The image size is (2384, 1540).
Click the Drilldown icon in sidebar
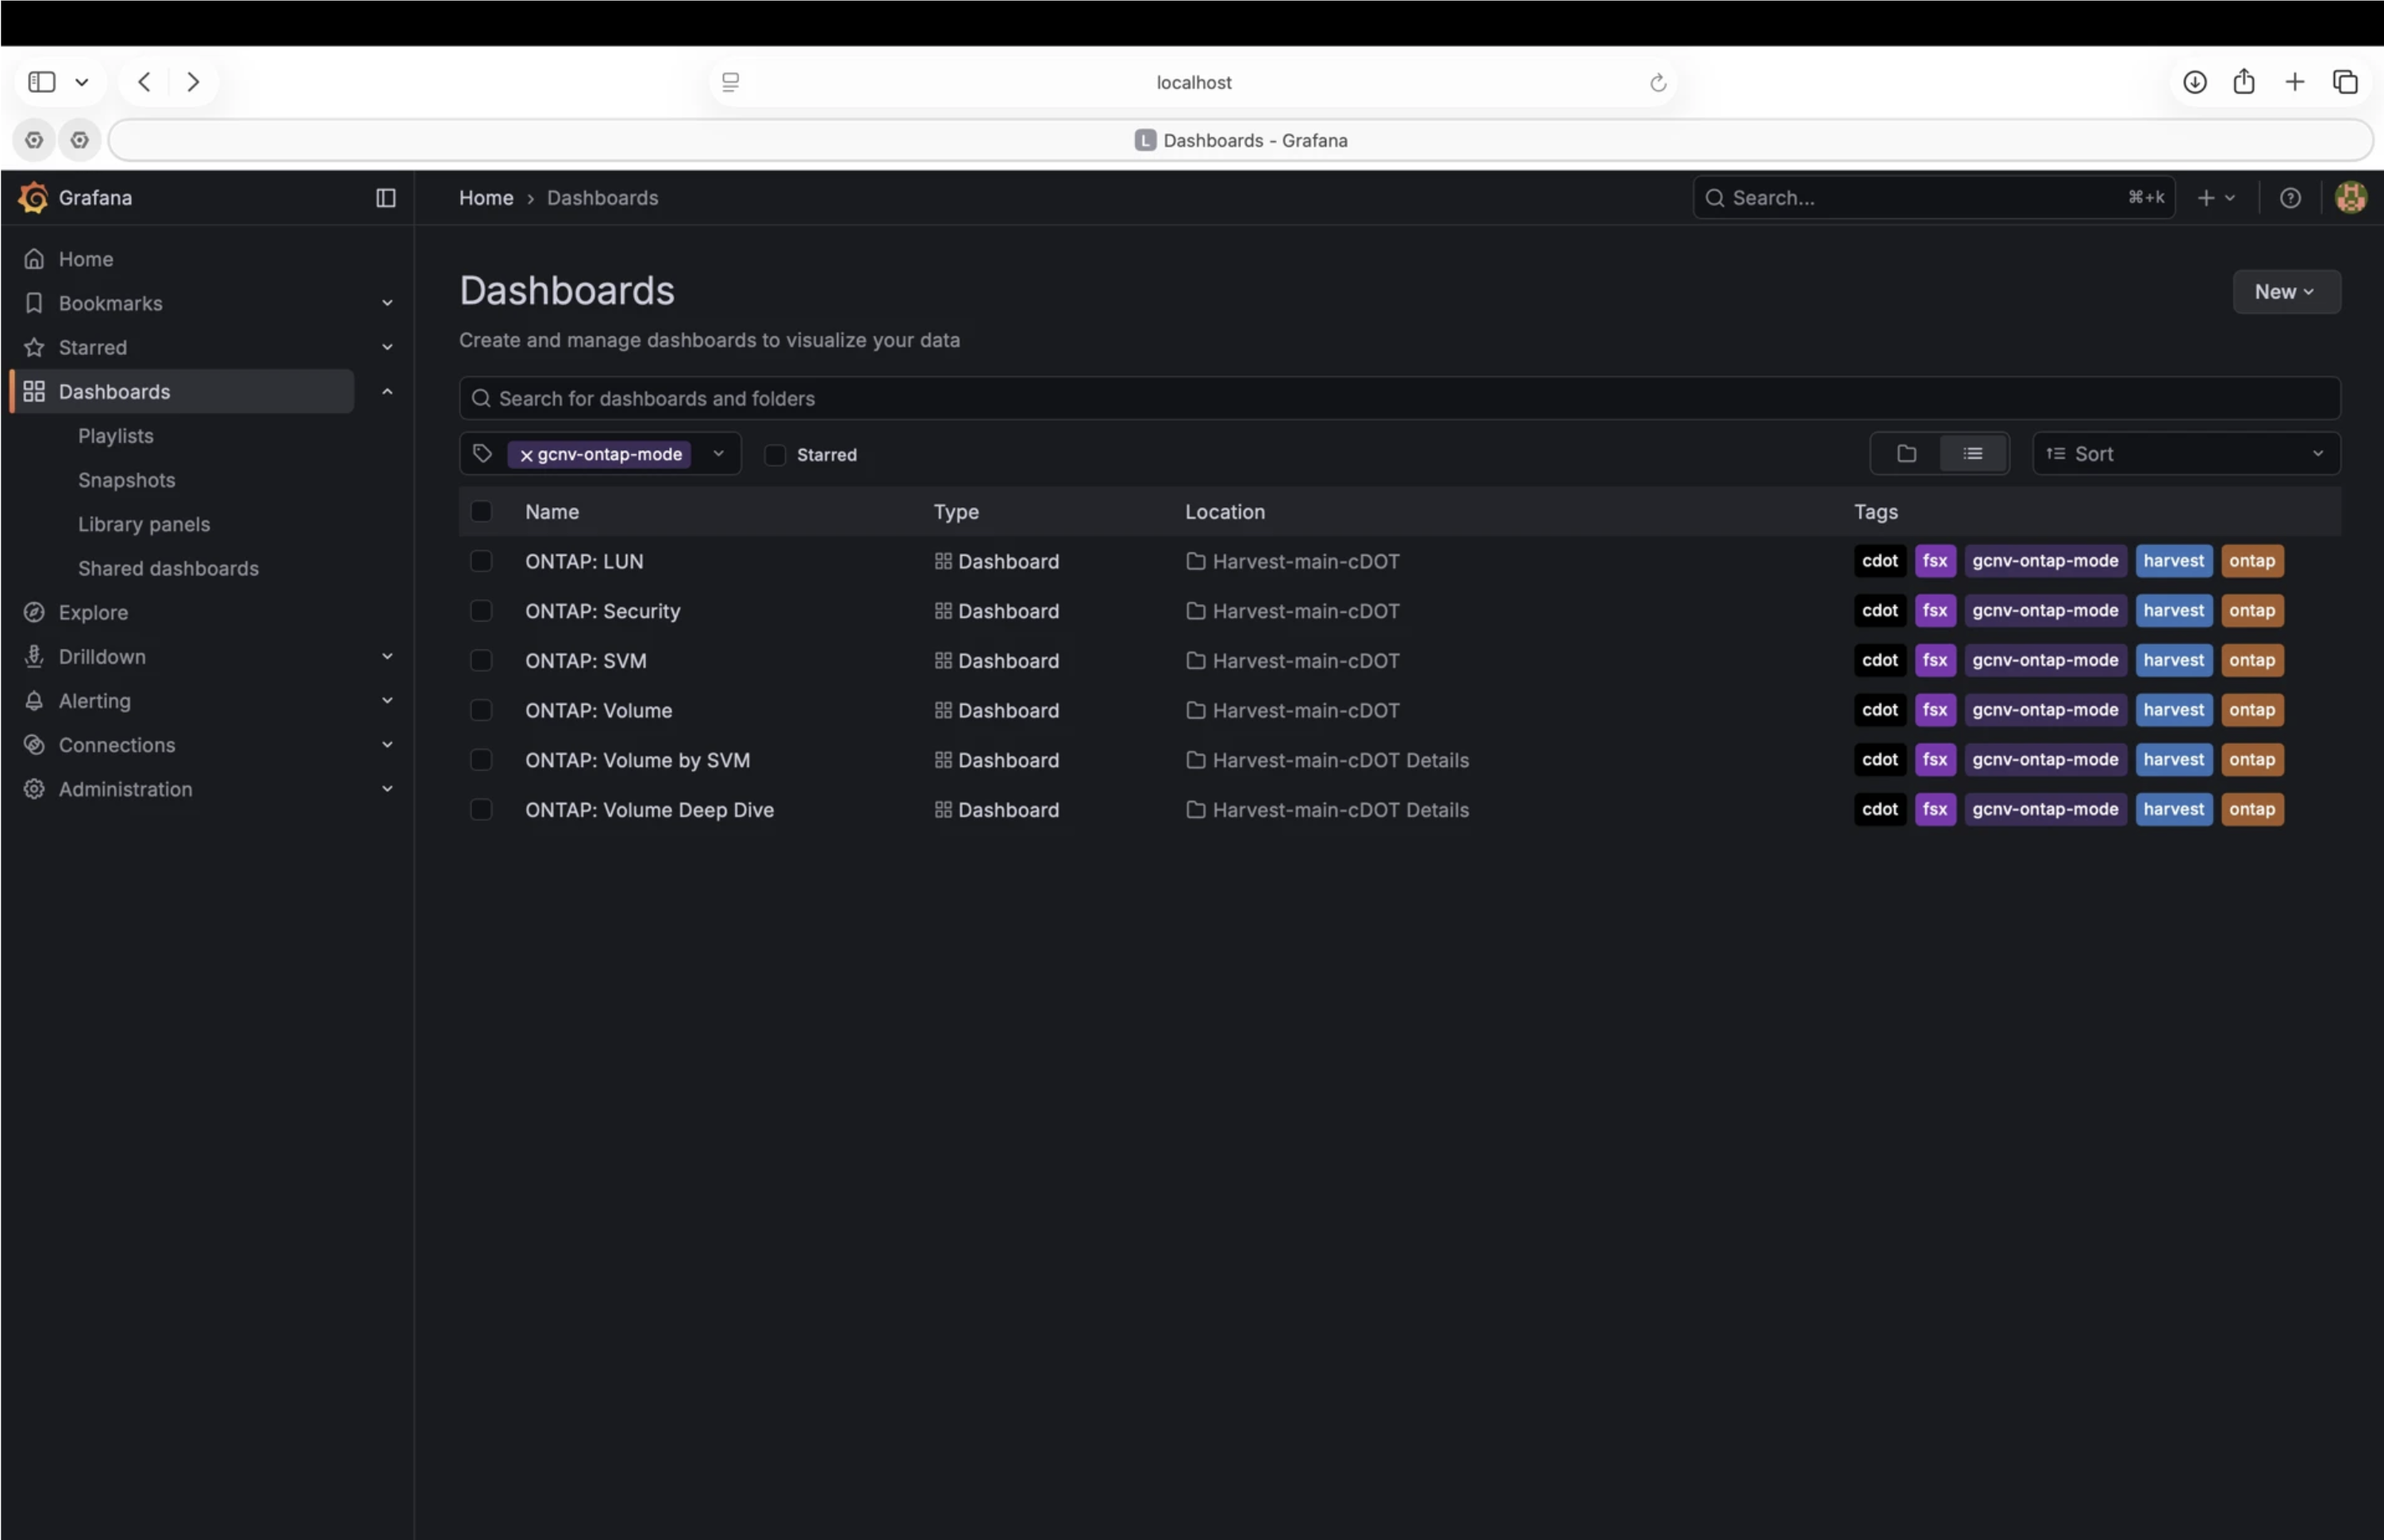pos(34,657)
